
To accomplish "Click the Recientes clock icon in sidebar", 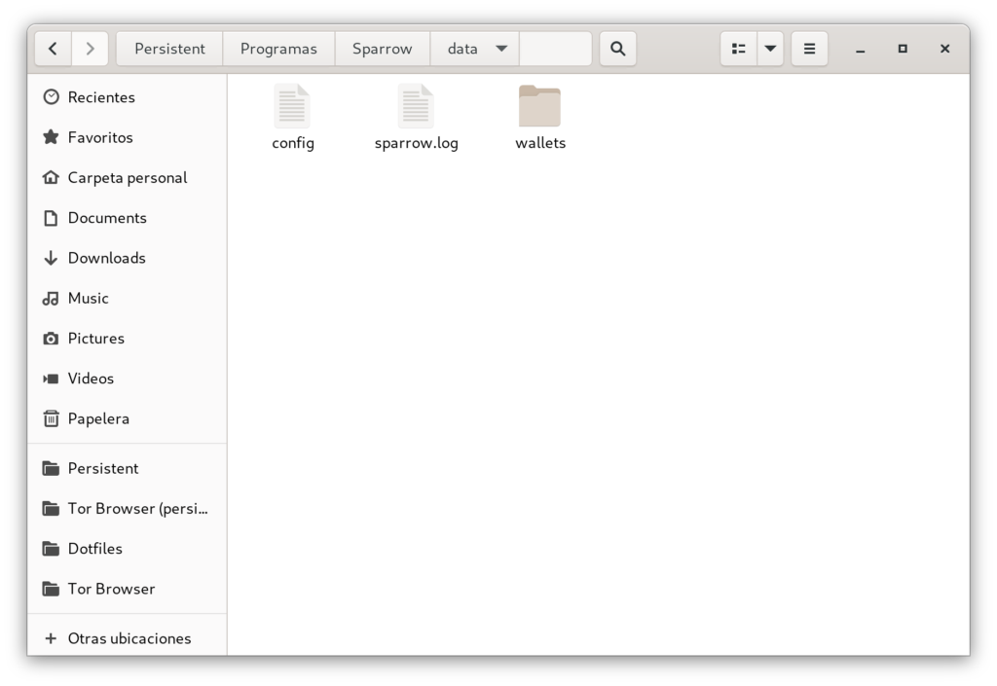I will [50, 97].
